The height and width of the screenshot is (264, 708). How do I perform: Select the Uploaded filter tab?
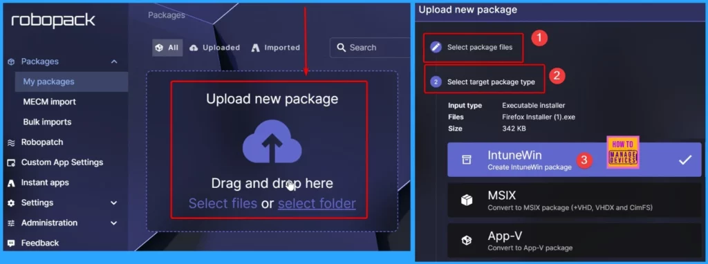pos(215,48)
